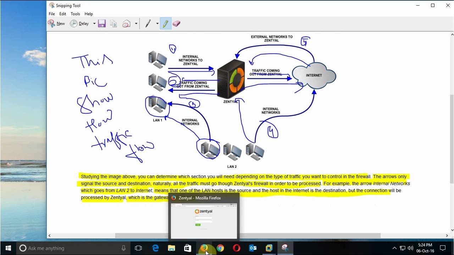
Task: Open Opera browser from the taskbar
Action: (x=237, y=248)
